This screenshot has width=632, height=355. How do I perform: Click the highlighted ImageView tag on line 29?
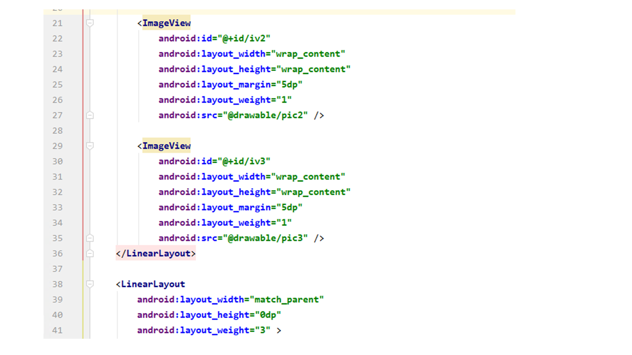(166, 146)
